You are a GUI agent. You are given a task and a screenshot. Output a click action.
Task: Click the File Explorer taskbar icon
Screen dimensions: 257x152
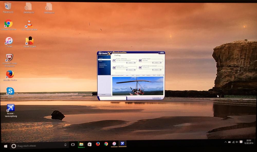(81, 144)
